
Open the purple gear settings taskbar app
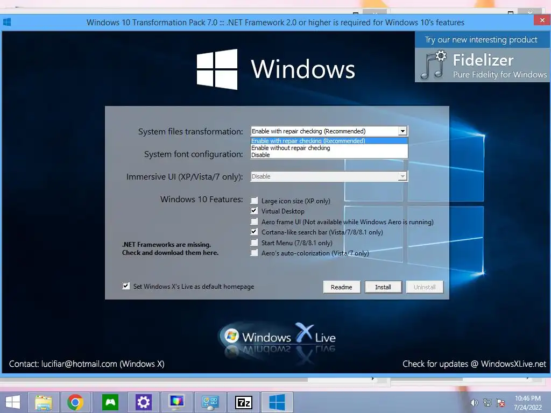coord(143,402)
